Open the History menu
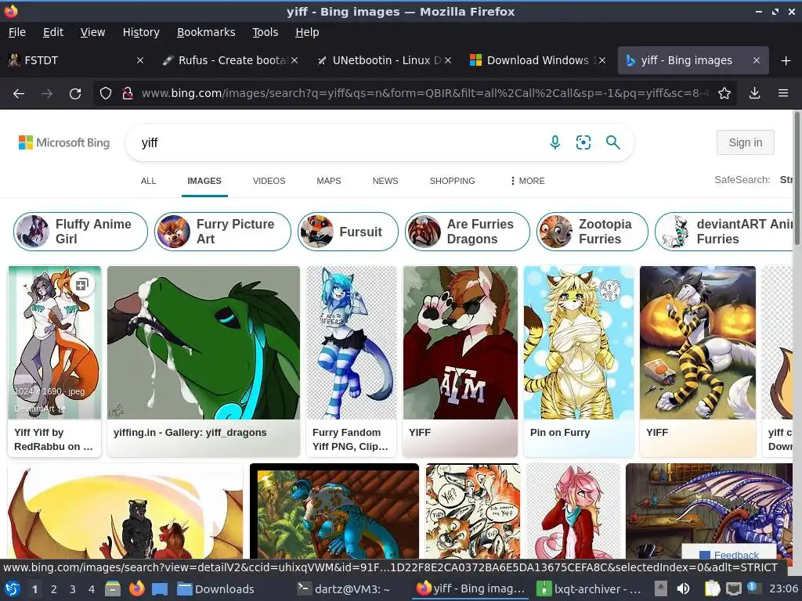Image resolution: width=802 pixels, height=601 pixels. pyautogui.click(x=141, y=32)
